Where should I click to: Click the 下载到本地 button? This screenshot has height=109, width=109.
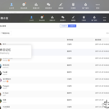[x=6, y=33]
